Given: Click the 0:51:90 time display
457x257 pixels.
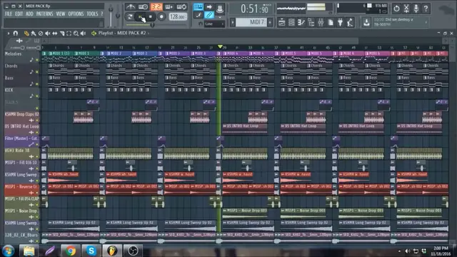Looking at the screenshot, I should (x=254, y=9).
